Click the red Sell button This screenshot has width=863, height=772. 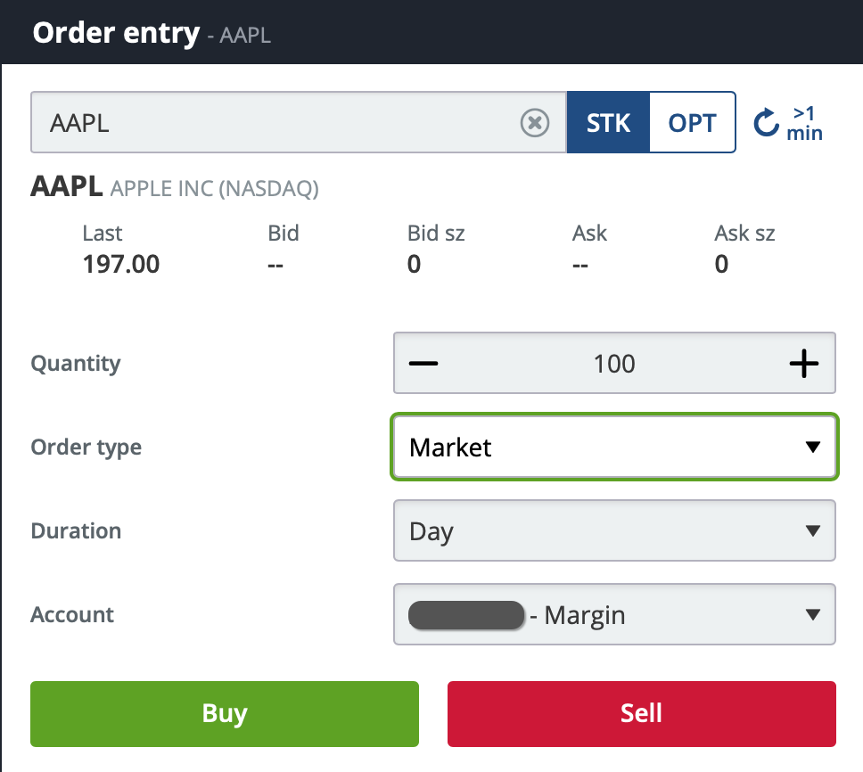642,714
